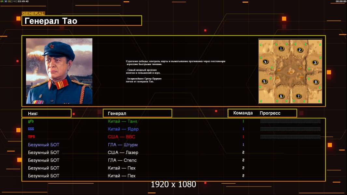Select start position 7 on the minimap
The width and height of the screenshot is (347, 195).
click(298, 96)
